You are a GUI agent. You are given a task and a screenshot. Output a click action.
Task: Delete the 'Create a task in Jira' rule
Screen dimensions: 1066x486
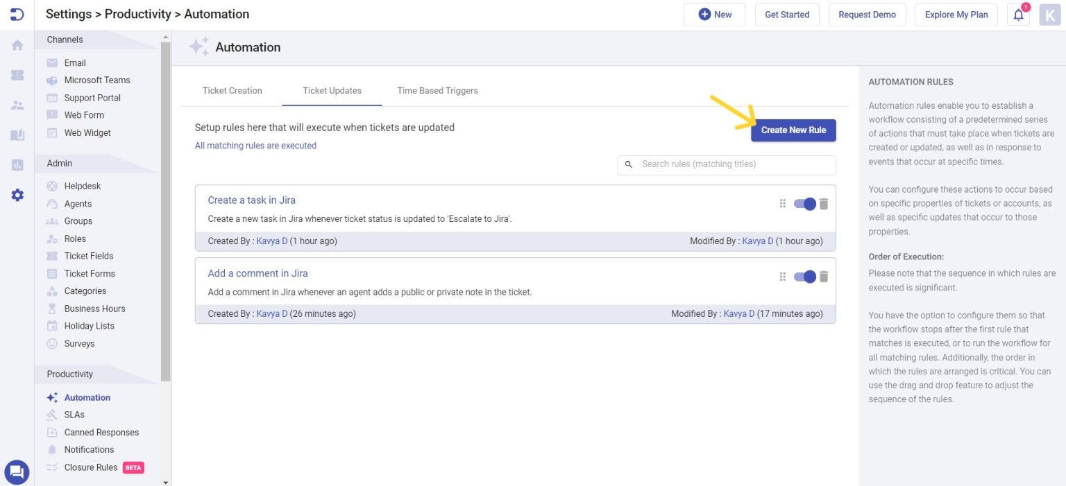click(x=824, y=203)
